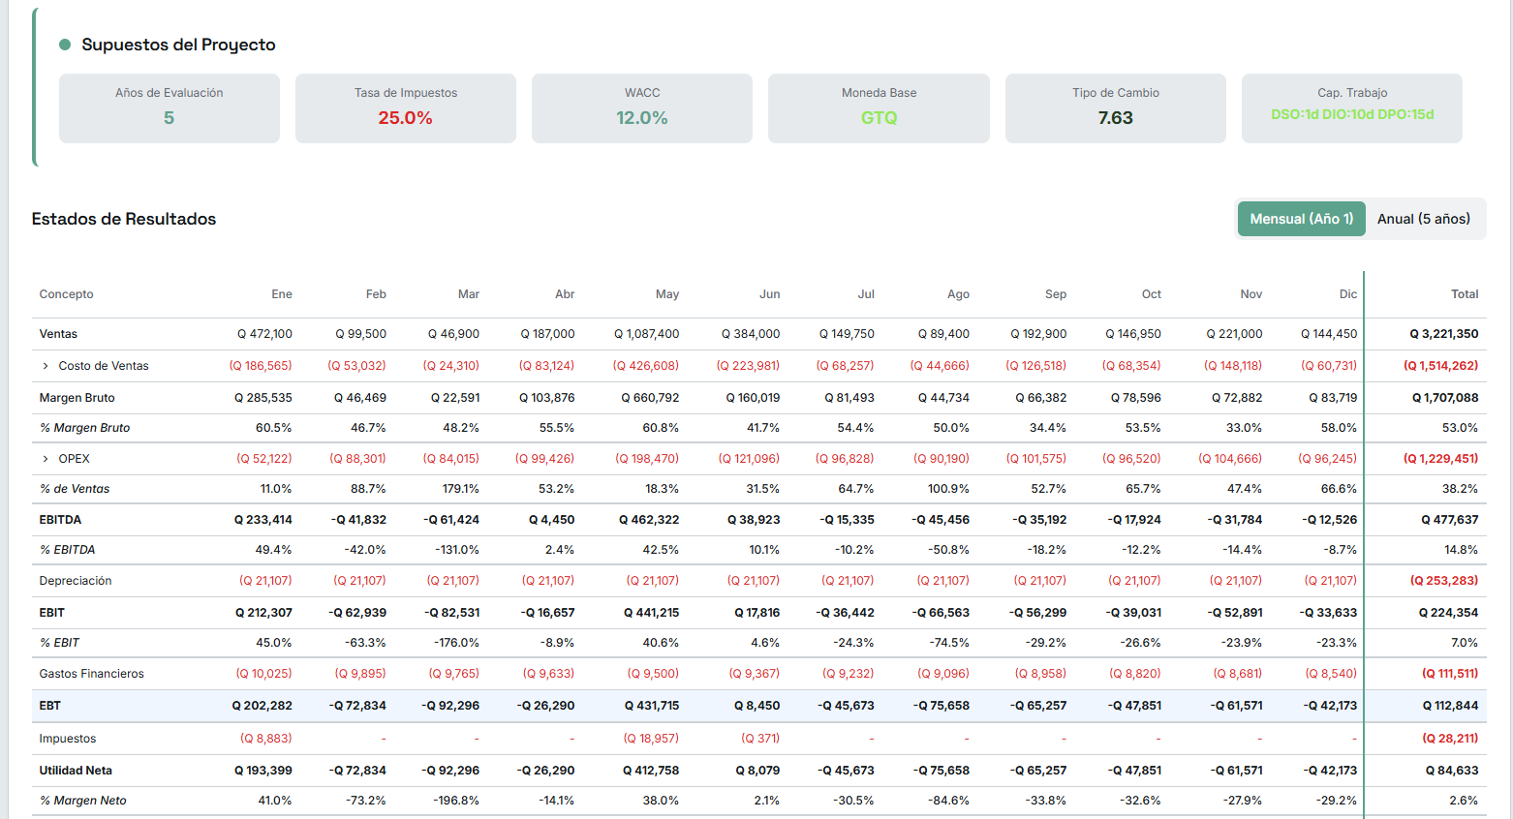Click EBITDA total Q 477,637
The image size is (1513, 819).
point(1450,520)
